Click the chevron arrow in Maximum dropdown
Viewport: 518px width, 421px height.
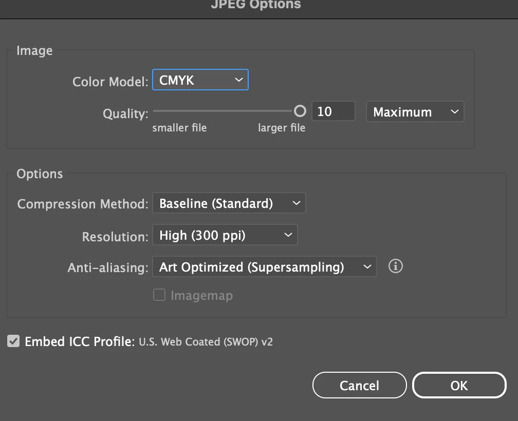click(x=455, y=111)
